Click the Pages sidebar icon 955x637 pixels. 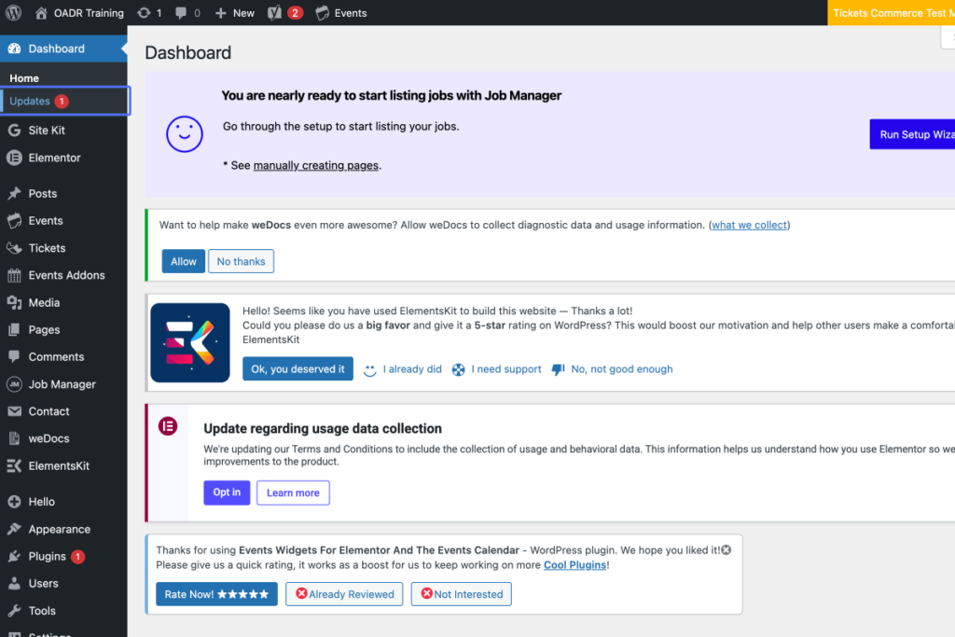(x=15, y=329)
